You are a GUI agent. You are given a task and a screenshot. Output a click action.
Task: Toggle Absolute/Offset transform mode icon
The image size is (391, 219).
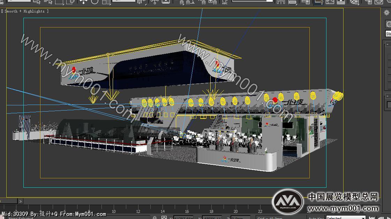[164, 218]
